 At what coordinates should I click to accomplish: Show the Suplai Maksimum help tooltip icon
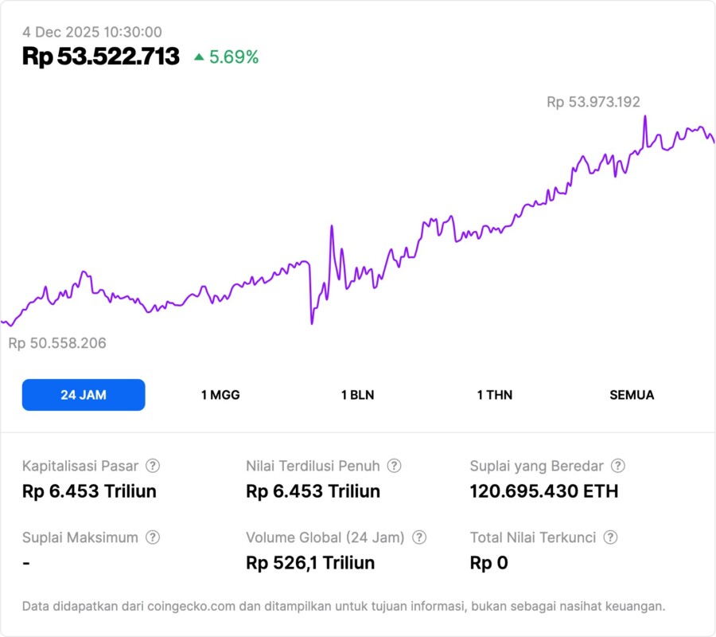[x=153, y=537]
